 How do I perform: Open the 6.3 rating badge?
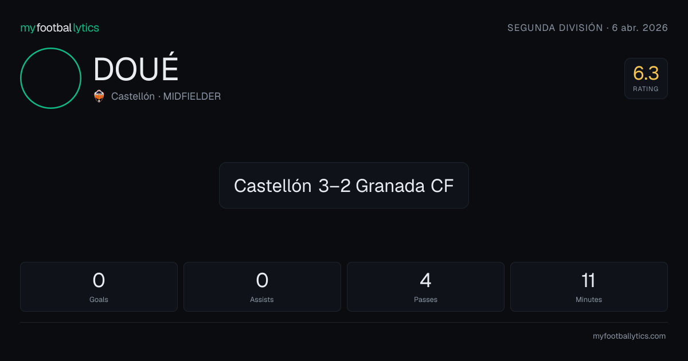pos(646,79)
